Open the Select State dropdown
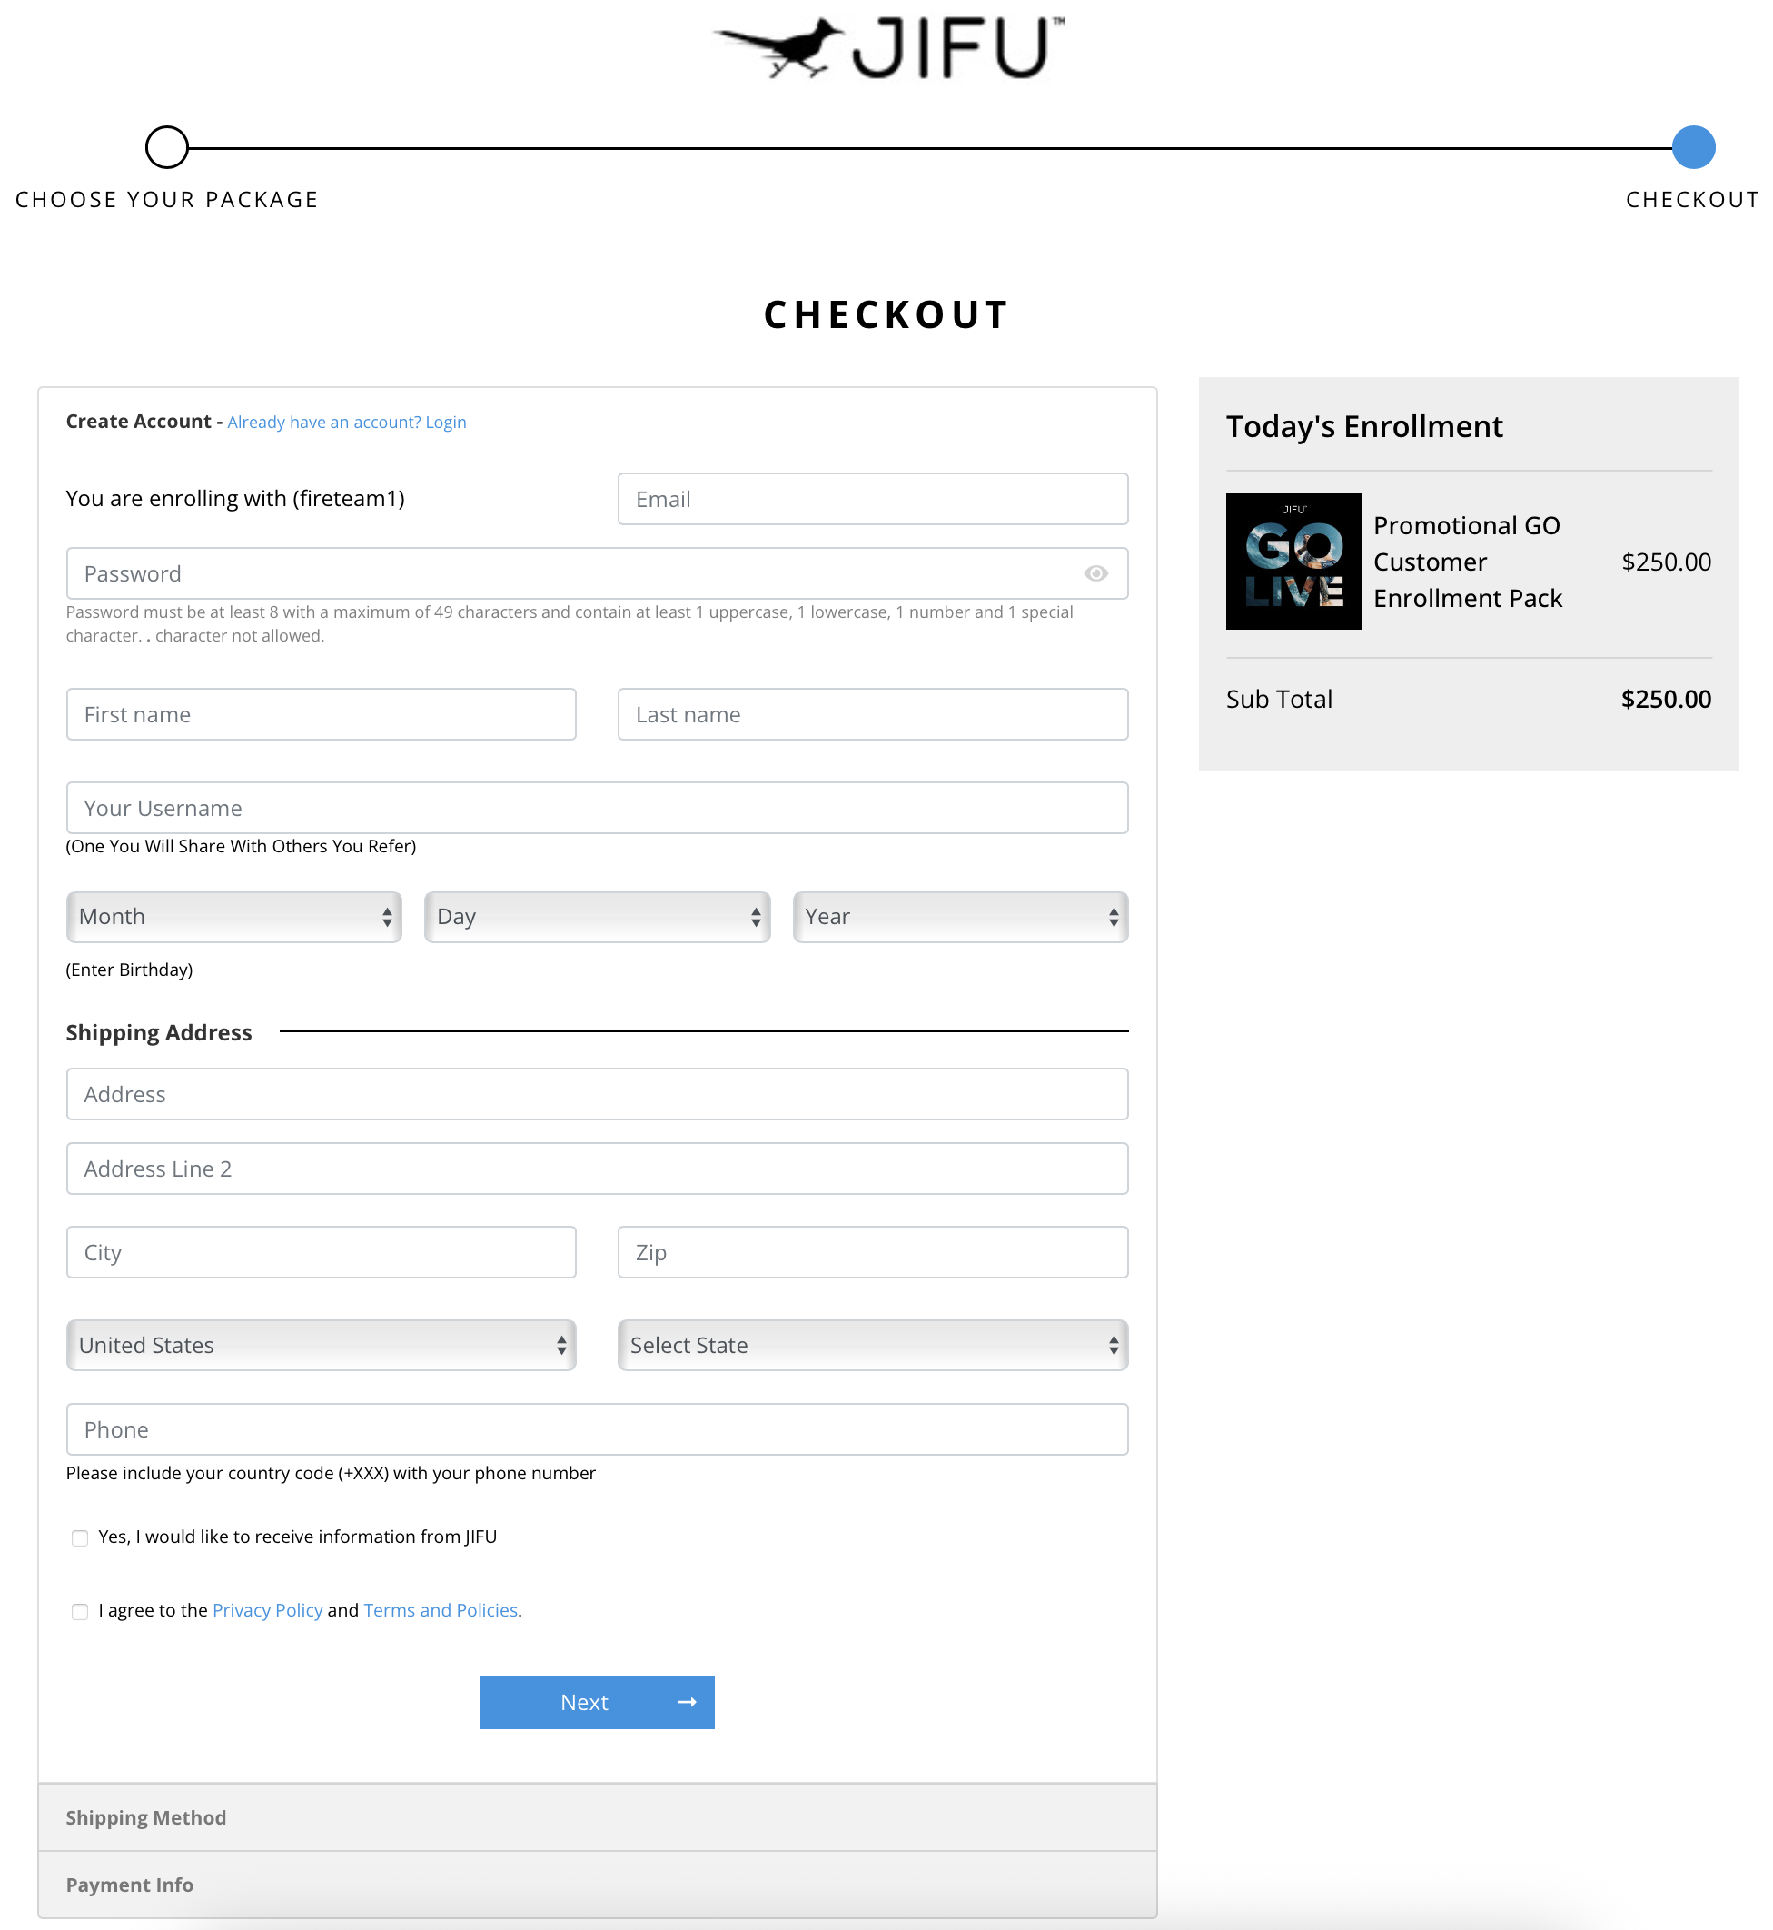Screen dimensions: 1773x1930 pyautogui.click(x=873, y=1346)
